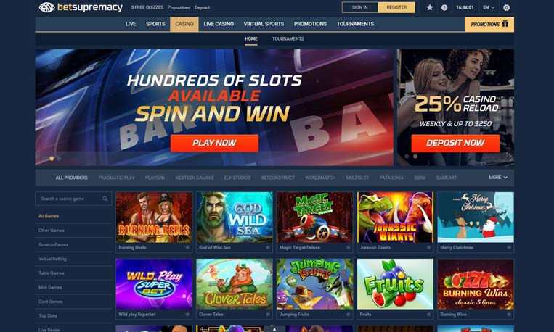Click the search magnifier icon
The height and width of the screenshot is (332, 554).
(105, 199)
